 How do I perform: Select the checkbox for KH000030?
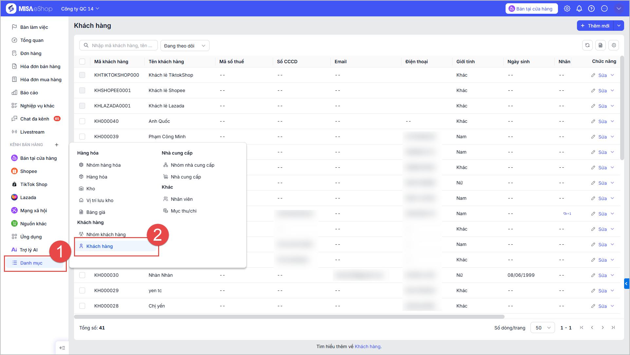click(x=82, y=275)
